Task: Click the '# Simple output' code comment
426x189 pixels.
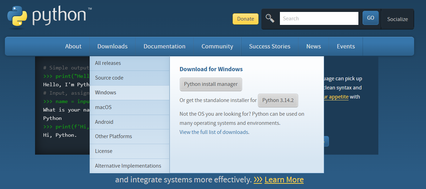Action: point(67,68)
